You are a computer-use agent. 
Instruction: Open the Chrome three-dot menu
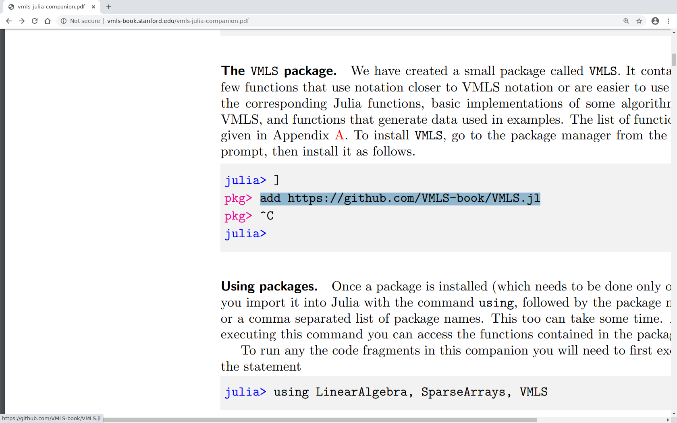(668, 21)
